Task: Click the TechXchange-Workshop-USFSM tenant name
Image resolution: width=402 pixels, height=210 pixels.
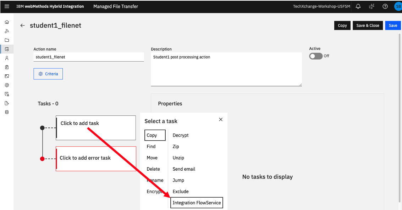Action: 321,6
